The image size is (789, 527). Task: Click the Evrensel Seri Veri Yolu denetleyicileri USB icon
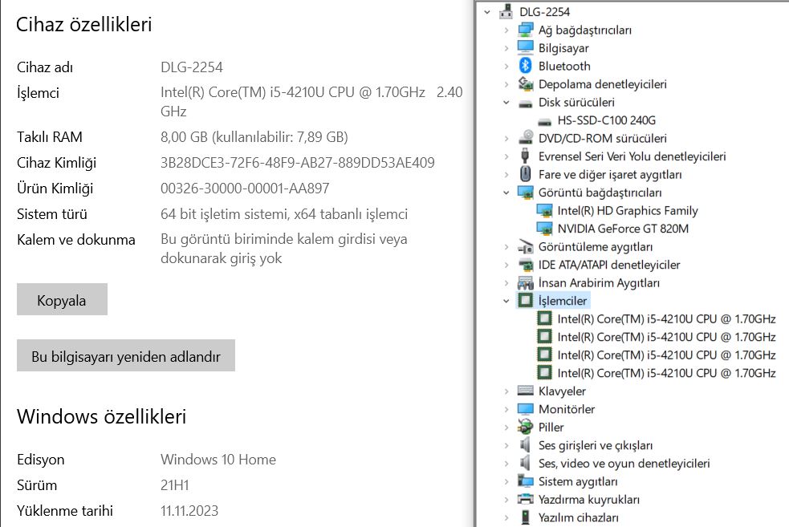tap(525, 156)
